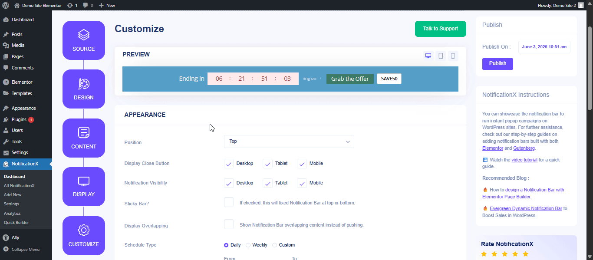Screen dimensions: 593x260
Task: Click the home icon for Demo Site Elementor
Action: pos(17,5)
